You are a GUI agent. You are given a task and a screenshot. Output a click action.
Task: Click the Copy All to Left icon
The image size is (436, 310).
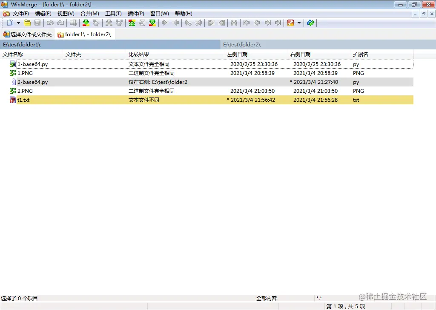(221, 23)
